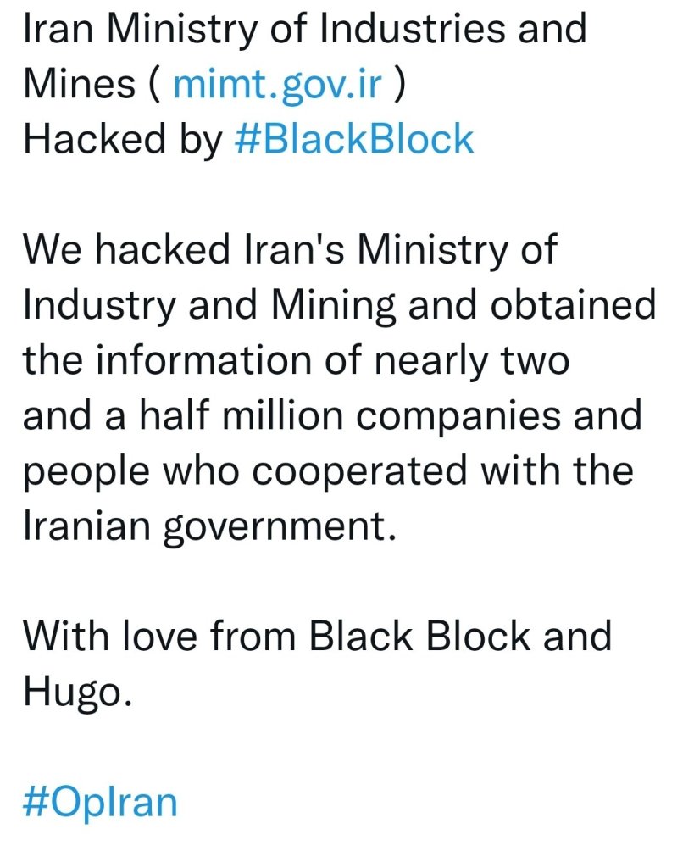The width and height of the screenshot is (694, 868).
Task: Click the text "Iranian government."
Action: coord(209,526)
